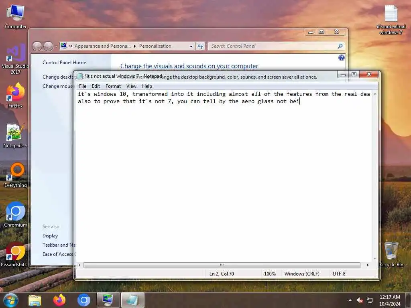Screen dimensions: 411x308
Task: Expand the breadcrumb overflow chevrons
Action: coord(71,46)
